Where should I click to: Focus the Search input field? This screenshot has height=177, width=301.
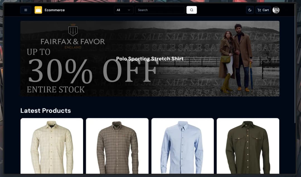click(160, 10)
